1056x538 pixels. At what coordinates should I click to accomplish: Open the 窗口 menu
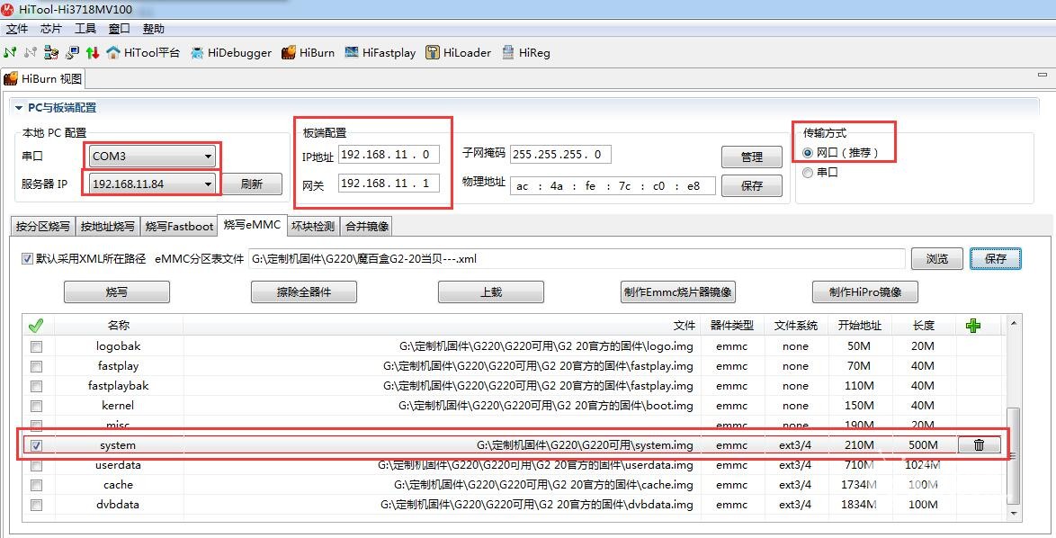120,28
